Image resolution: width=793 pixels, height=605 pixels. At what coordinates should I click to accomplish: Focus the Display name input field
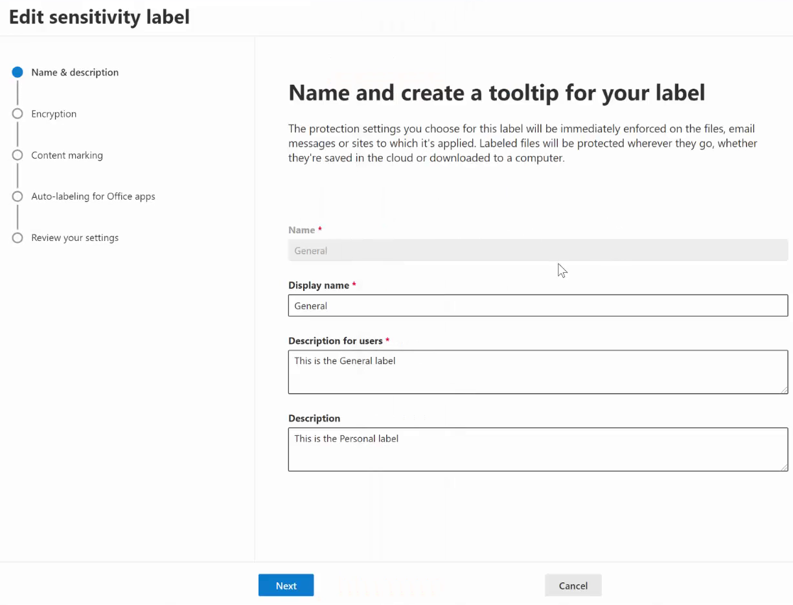pyautogui.click(x=538, y=306)
